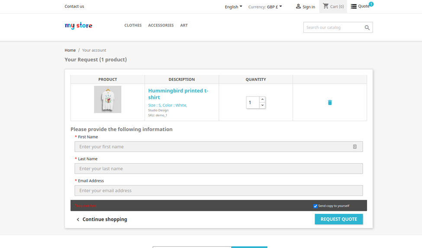Click the search magnifier icon
422x248 pixels.
point(367,27)
